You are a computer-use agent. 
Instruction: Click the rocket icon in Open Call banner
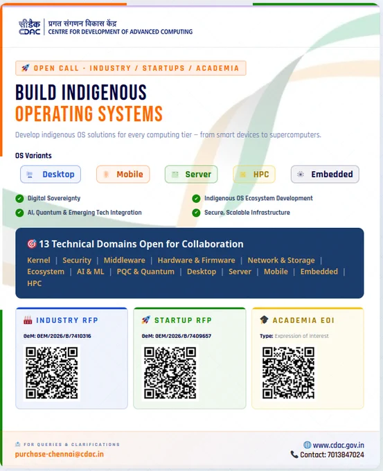[26, 68]
